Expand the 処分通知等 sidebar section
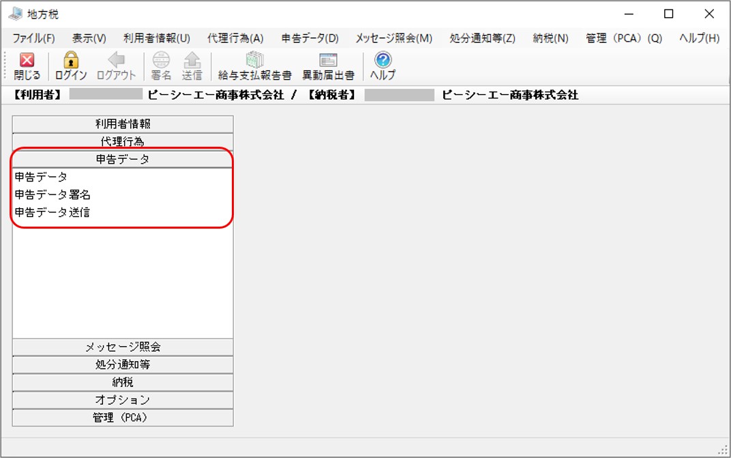 point(123,364)
